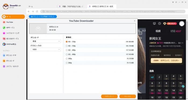Open the YouTube sidebar section

(x=10, y=22)
